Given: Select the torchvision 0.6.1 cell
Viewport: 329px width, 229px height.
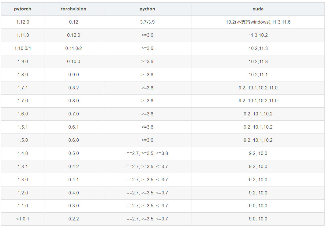Looking at the screenshot, I should tap(73, 127).
